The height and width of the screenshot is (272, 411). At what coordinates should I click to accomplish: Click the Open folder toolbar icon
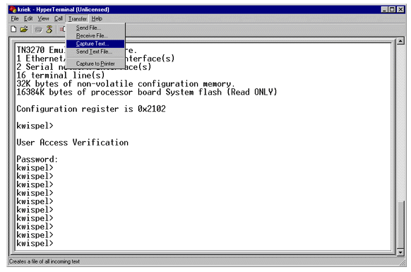click(x=24, y=29)
